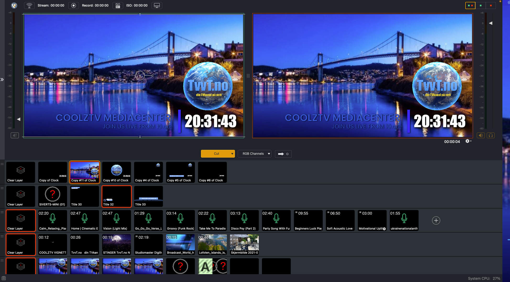The height and width of the screenshot is (282, 510).
Task: Select Copy #10 of Clock shot
Action: pyautogui.click(x=117, y=172)
